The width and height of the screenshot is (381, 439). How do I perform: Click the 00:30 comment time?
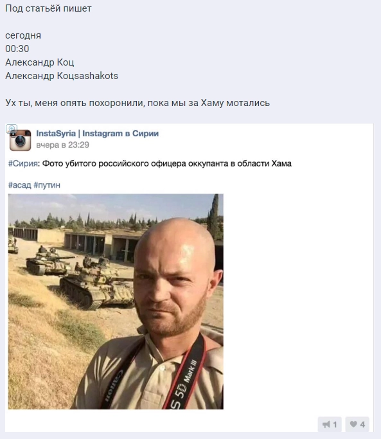17,49
